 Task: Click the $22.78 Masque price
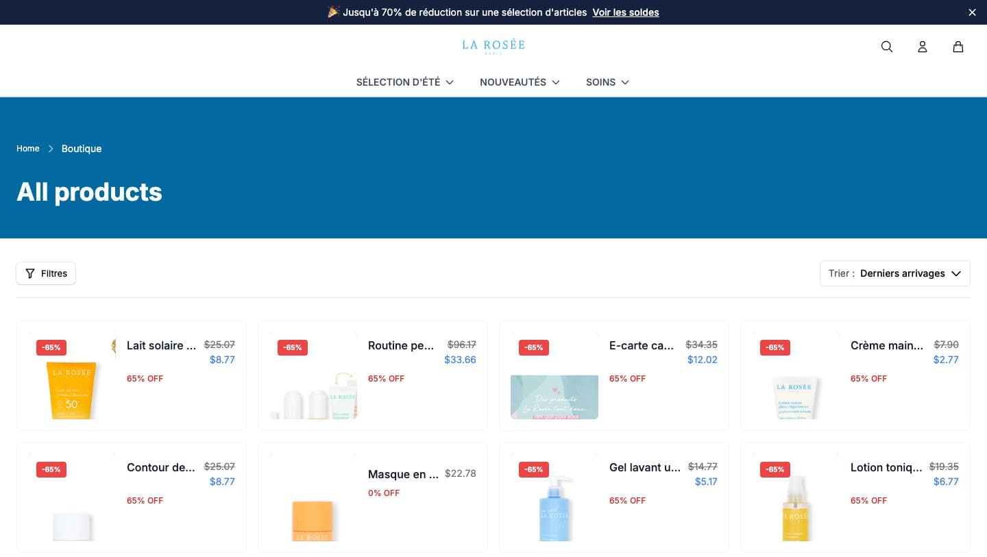[x=461, y=473]
